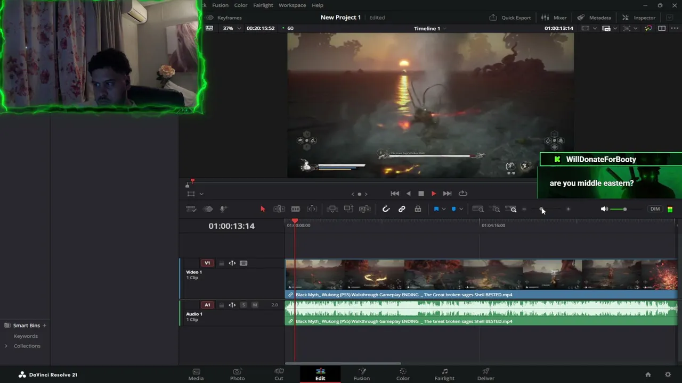Select the Keywords smart bin
The image size is (682, 383).
tap(26, 336)
